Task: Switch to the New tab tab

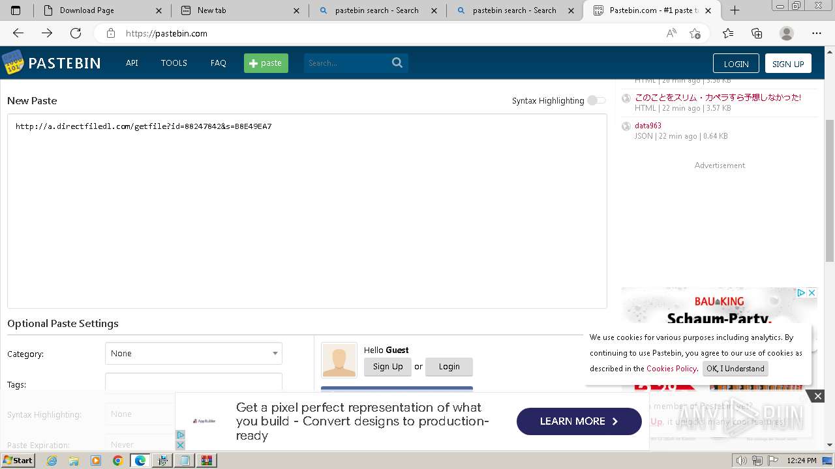Action: (240, 10)
